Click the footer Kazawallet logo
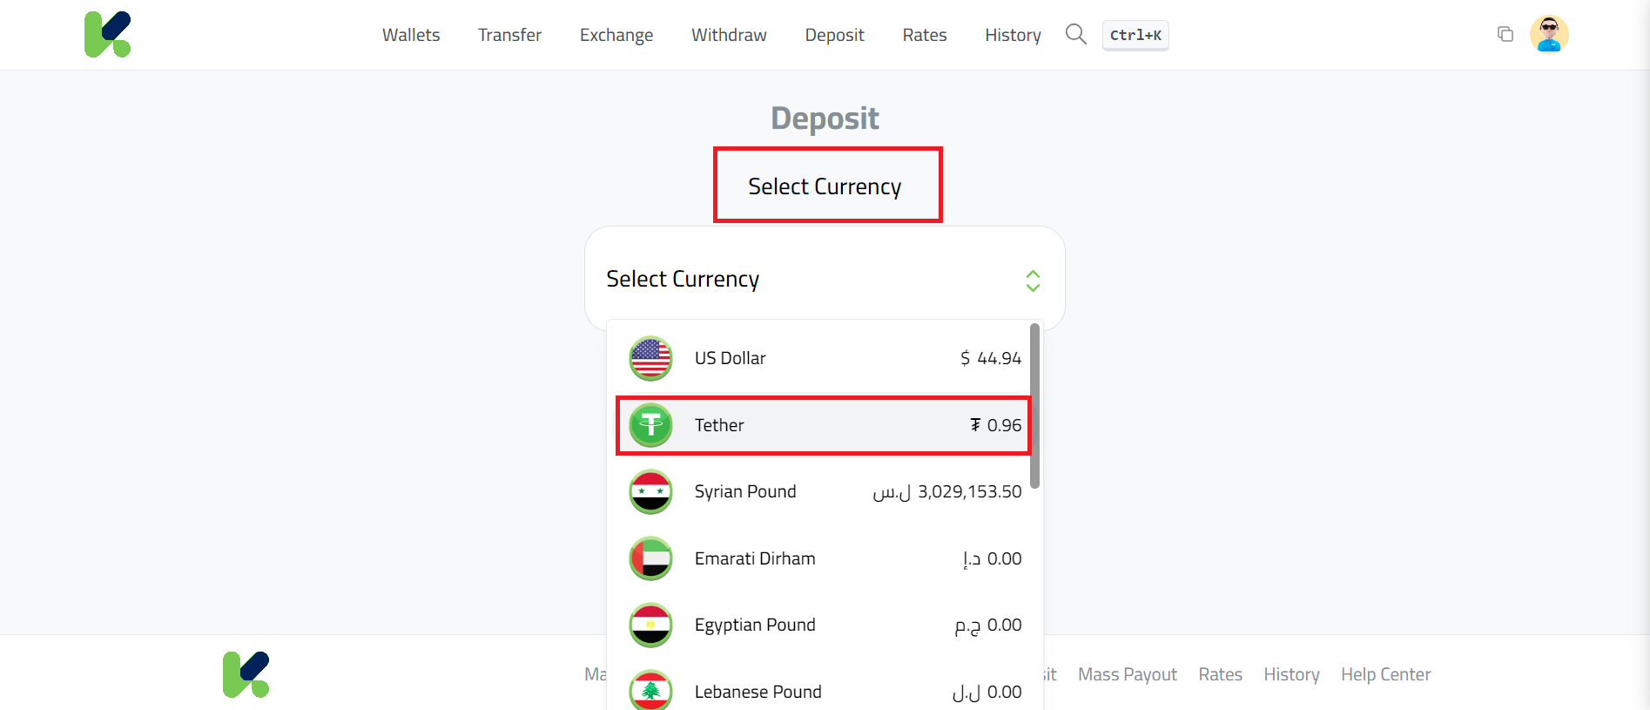 pos(246,673)
